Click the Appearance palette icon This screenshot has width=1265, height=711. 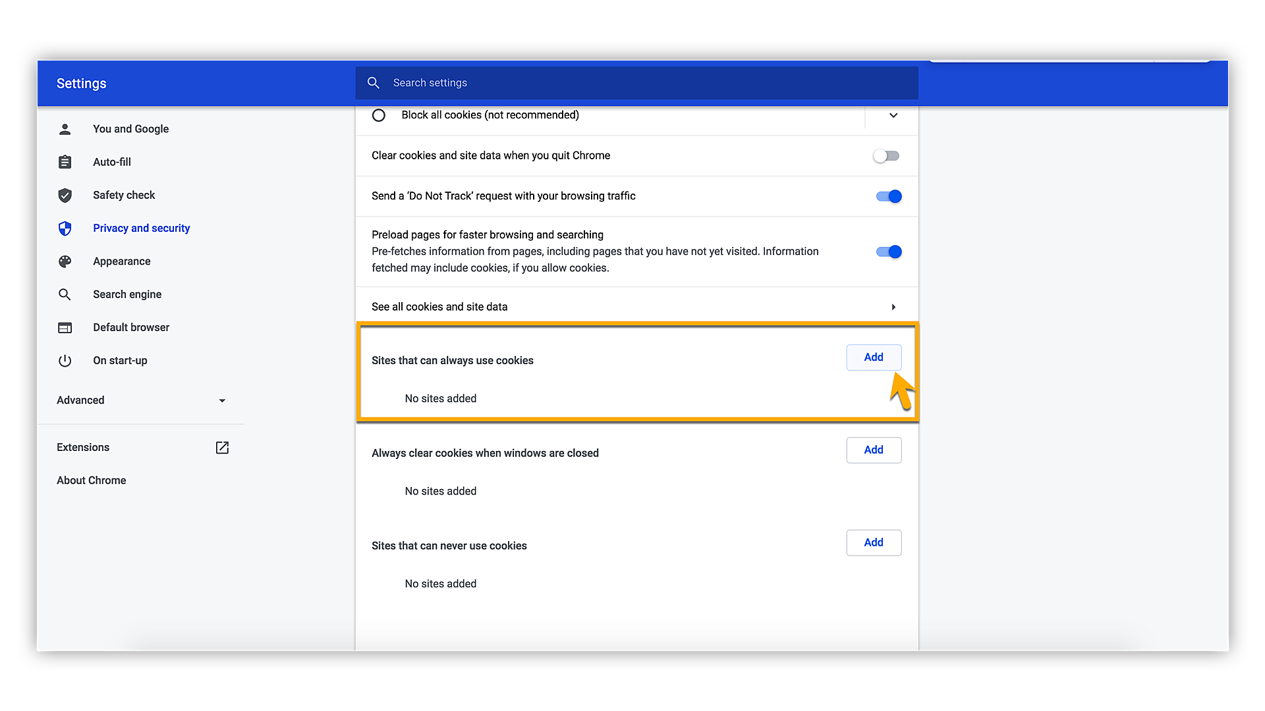pyautogui.click(x=65, y=261)
